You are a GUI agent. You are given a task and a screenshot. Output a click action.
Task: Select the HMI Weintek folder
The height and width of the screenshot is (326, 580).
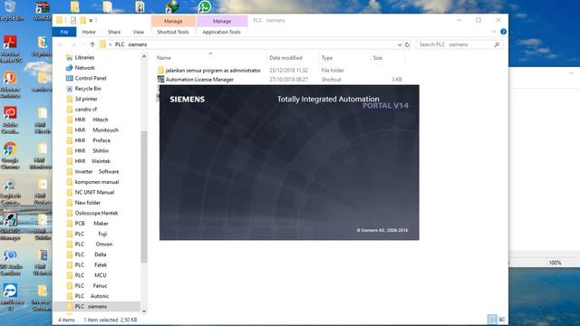92,161
